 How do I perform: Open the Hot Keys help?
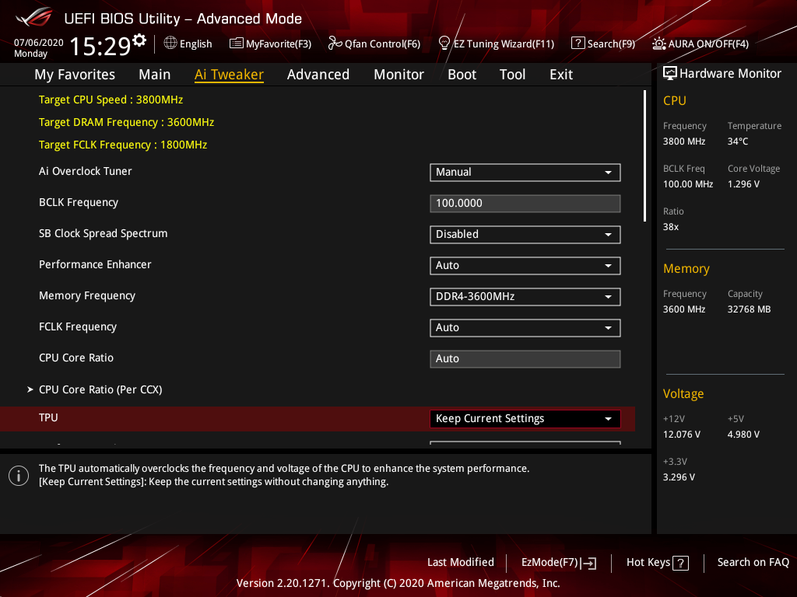pyautogui.click(x=657, y=563)
